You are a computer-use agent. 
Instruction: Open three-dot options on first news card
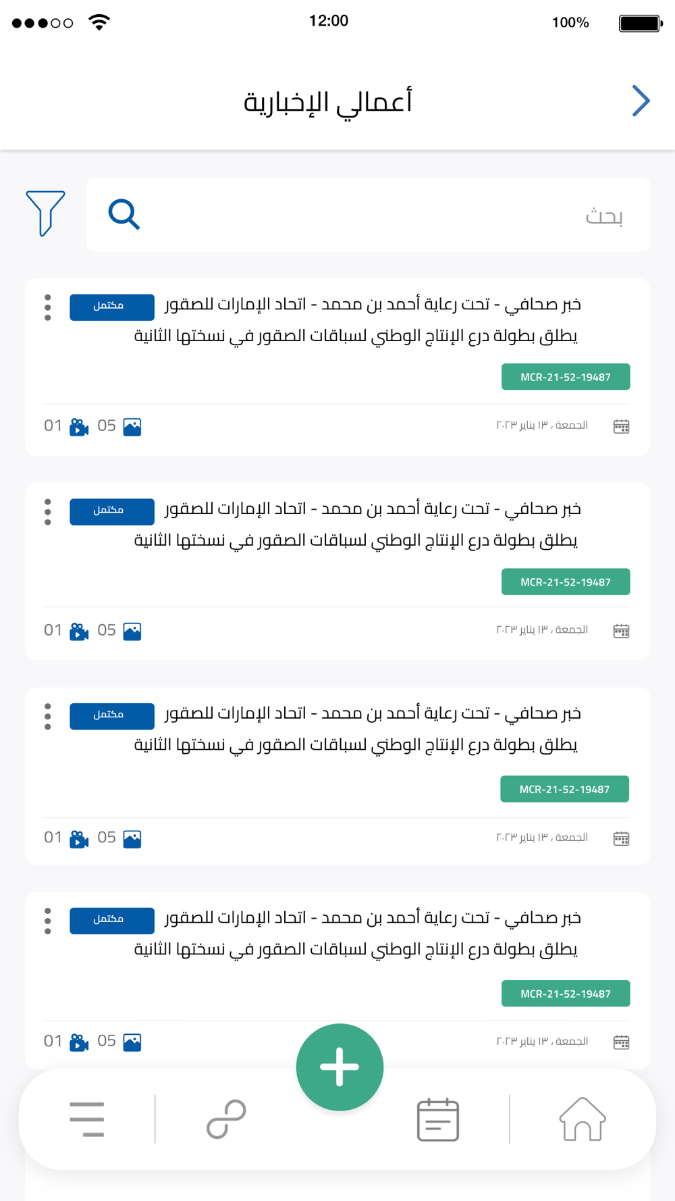[x=48, y=307]
